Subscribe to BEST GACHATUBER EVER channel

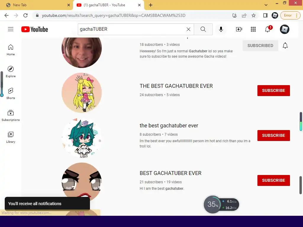pos(273,181)
